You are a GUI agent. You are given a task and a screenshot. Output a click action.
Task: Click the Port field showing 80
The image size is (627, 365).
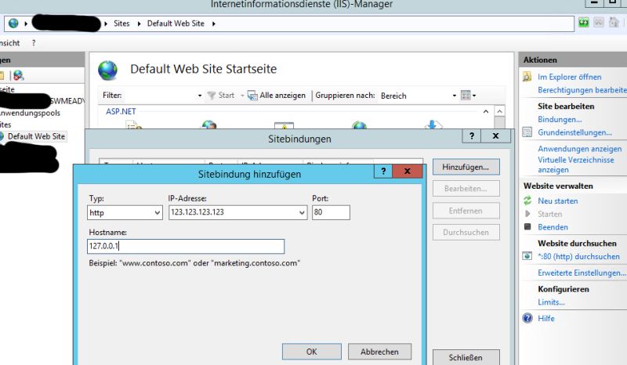(331, 212)
